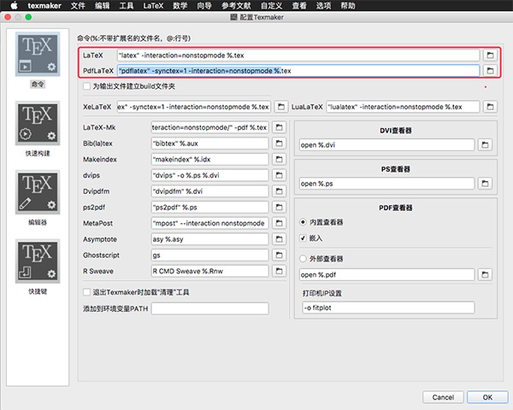The width and height of the screenshot is (513, 410).
Task: Open the texmaker application menu
Action: pyautogui.click(x=44, y=6)
